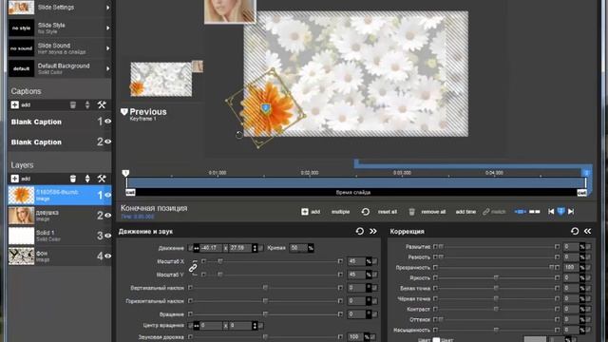The image size is (608, 342).
Task: Click remove all keyframes trash icon
Action: click(x=411, y=211)
